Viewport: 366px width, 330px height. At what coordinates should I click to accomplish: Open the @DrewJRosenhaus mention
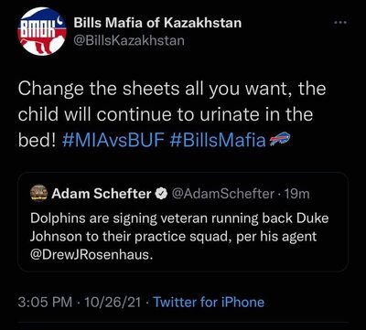[91, 254]
